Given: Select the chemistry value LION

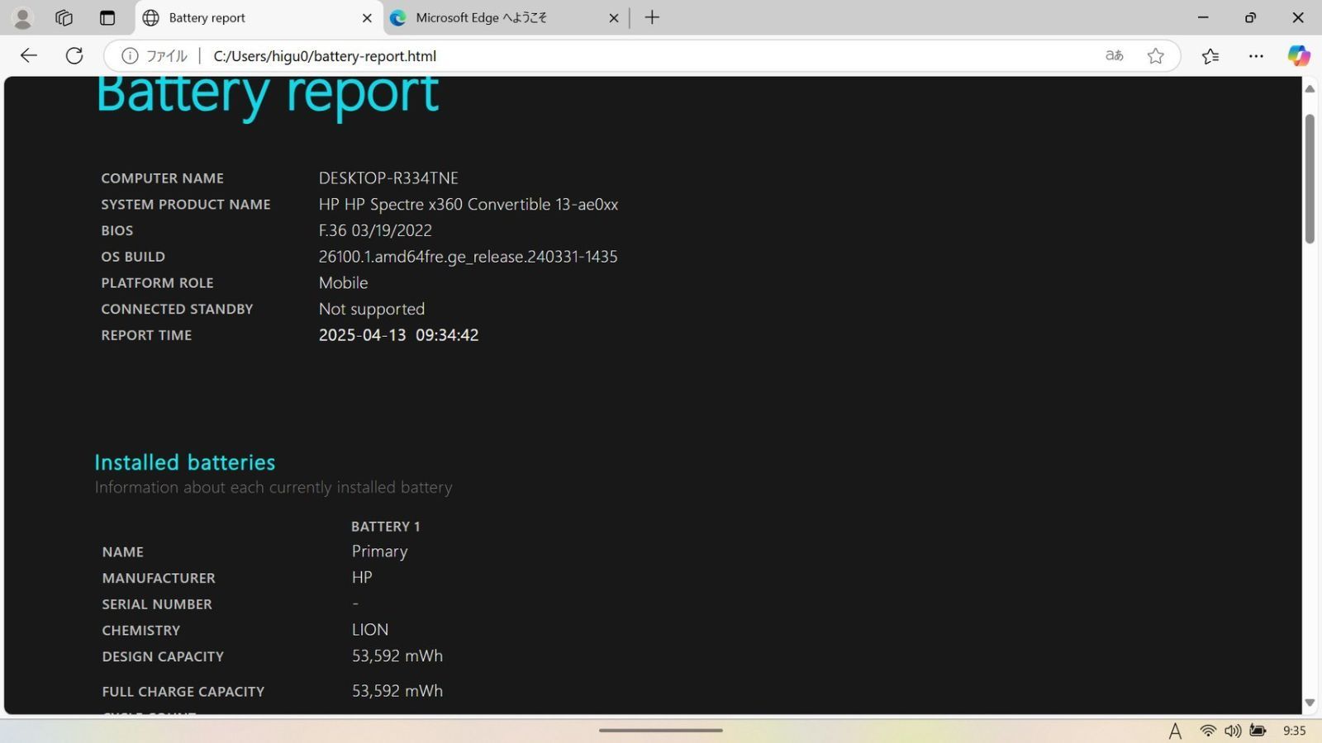Looking at the screenshot, I should (x=370, y=630).
